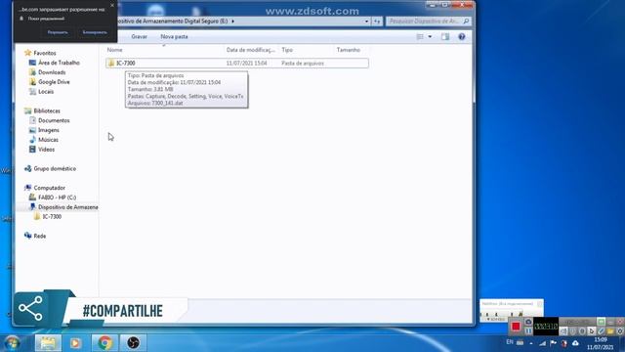This screenshot has height=352, width=625.
Task: Open OBS Studio from the taskbar
Action: (x=133, y=343)
